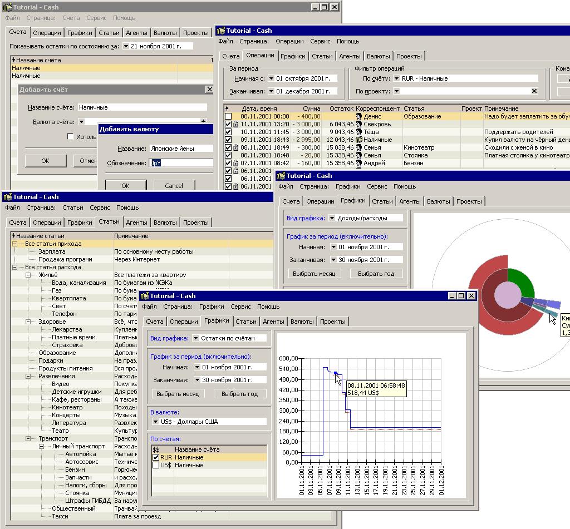
Task: Check the unchecked box on Денис operation
Action: [228, 116]
